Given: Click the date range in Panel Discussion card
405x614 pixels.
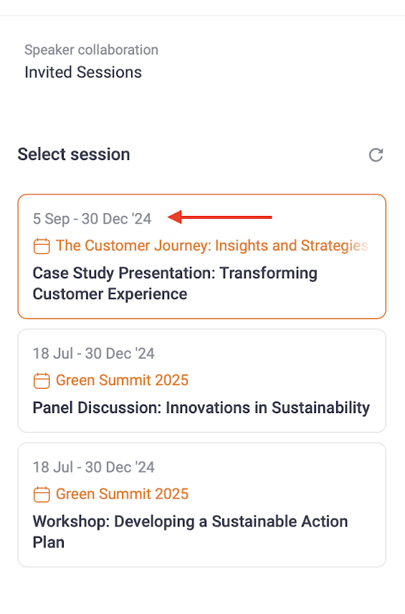Looking at the screenshot, I should coord(93,354).
